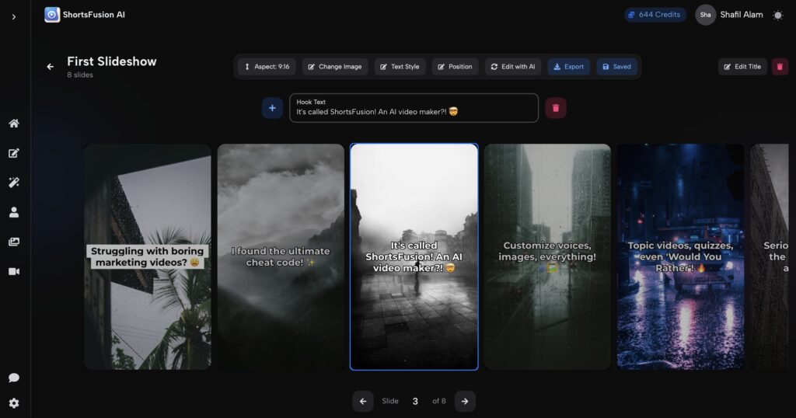Click the Saved button
This screenshot has height=418, width=796.
pos(616,67)
